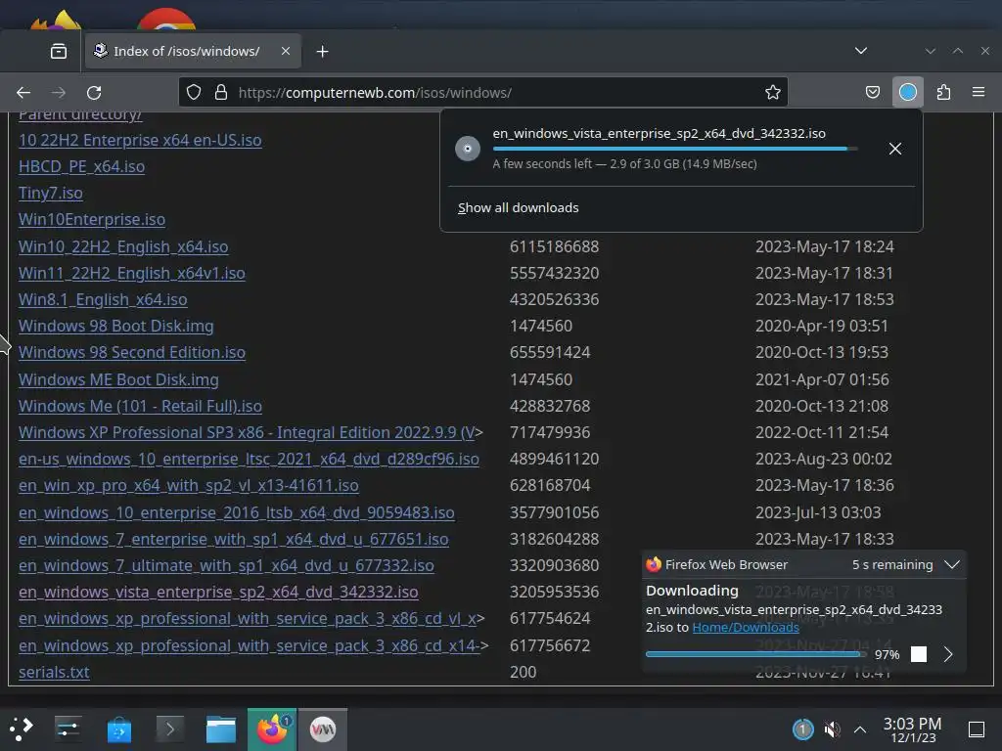Download 10 22H2 Enterprise x64 en-US.iso
1002x751 pixels.
pos(140,140)
